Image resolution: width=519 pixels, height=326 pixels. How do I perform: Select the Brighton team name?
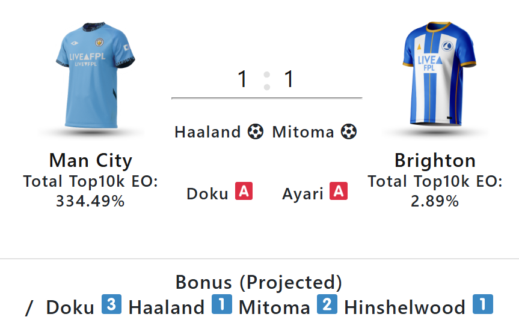point(435,161)
